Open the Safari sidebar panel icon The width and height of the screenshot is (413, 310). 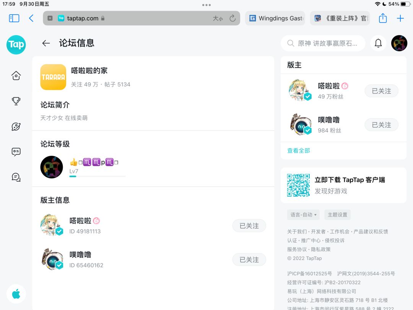pyautogui.click(x=14, y=18)
